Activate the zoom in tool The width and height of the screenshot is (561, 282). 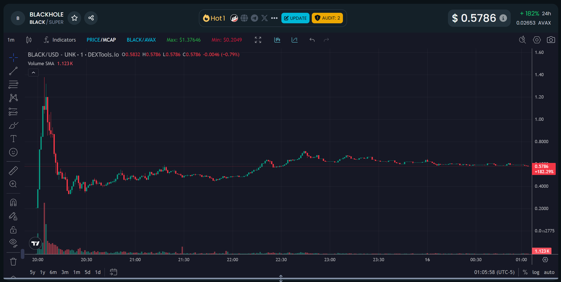(14, 184)
